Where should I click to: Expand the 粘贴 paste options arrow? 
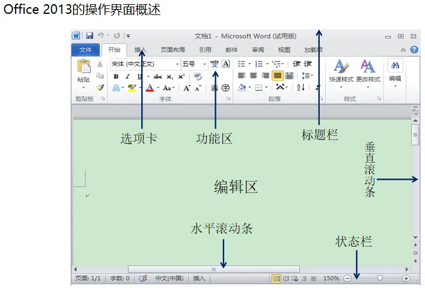[84, 88]
